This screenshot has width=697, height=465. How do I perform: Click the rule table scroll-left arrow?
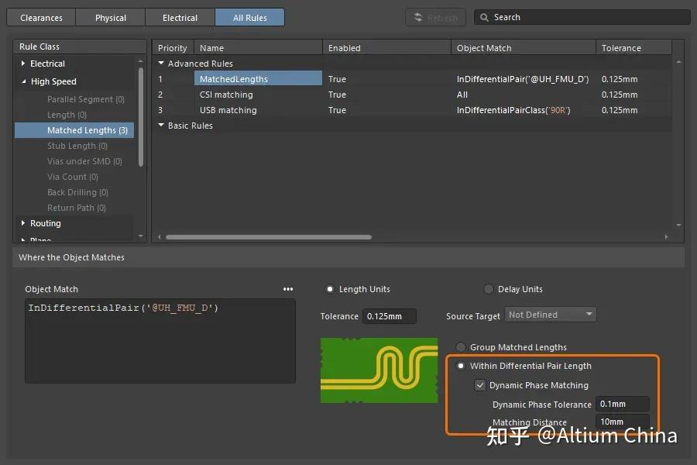point(159,237)
